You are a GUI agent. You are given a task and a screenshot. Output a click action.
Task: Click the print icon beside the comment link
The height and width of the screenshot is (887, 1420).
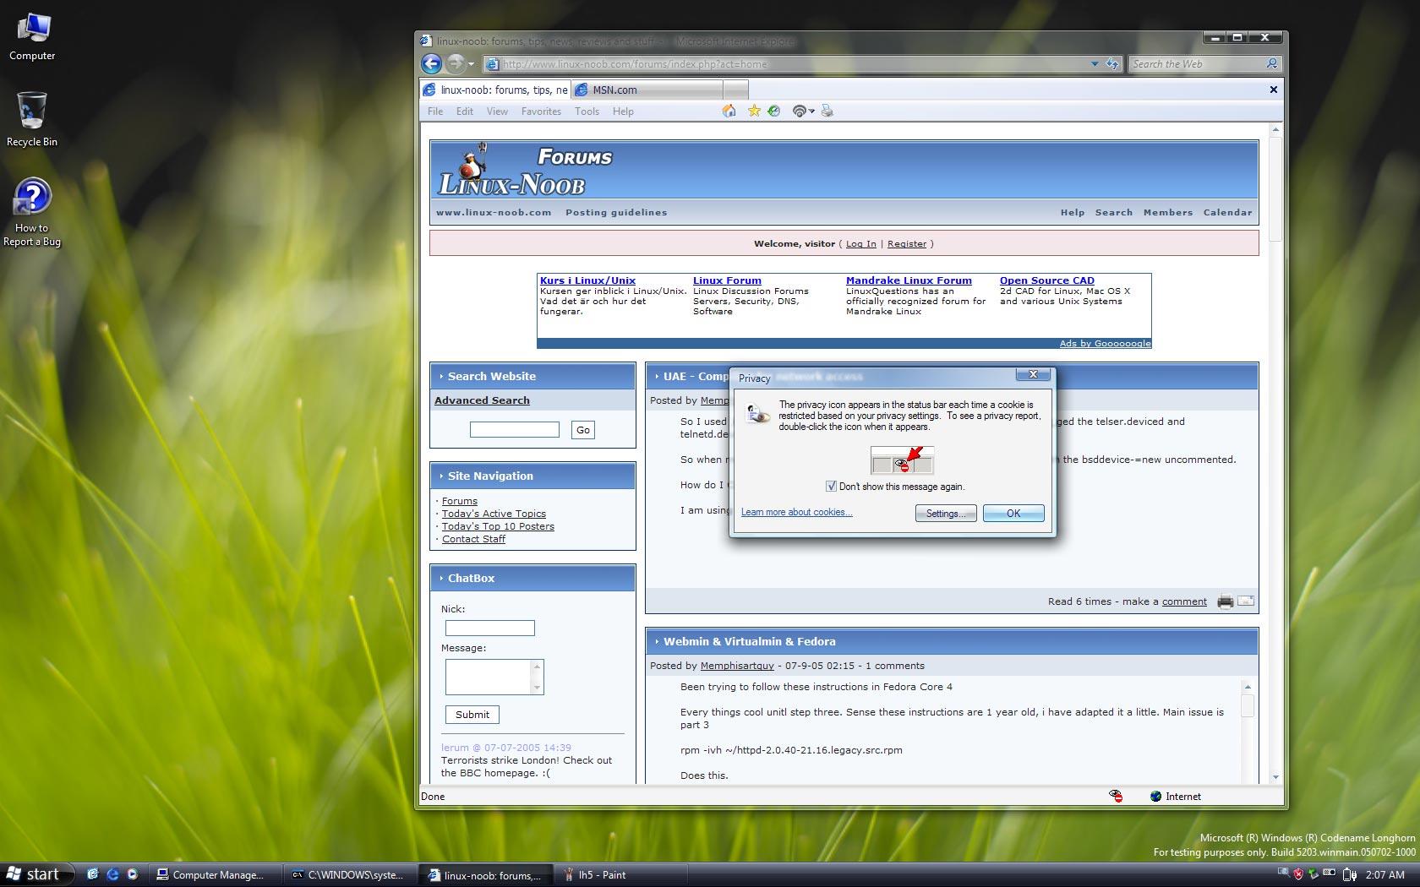tap(1225, 601)
